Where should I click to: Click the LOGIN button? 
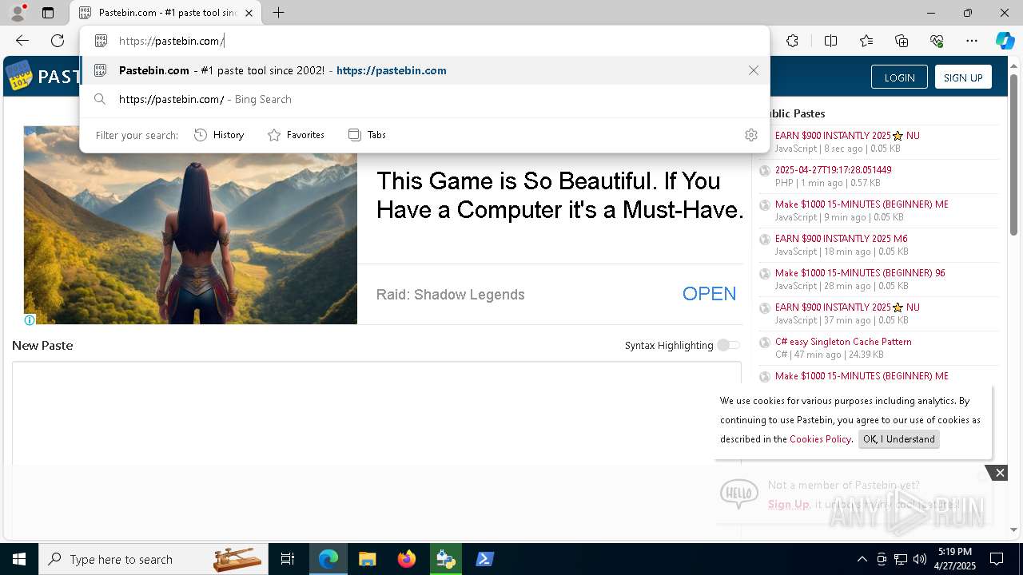click(x=899, y=77)
